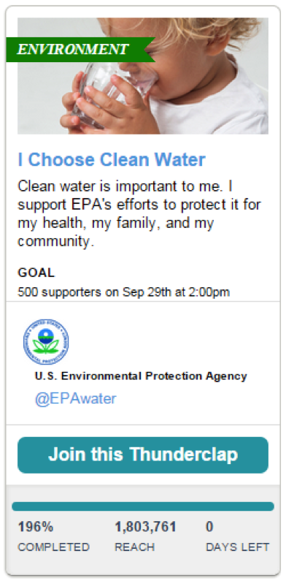286x581 pixels.
Task: Click the 500 supporters goal text
Action: click(123, 292)
